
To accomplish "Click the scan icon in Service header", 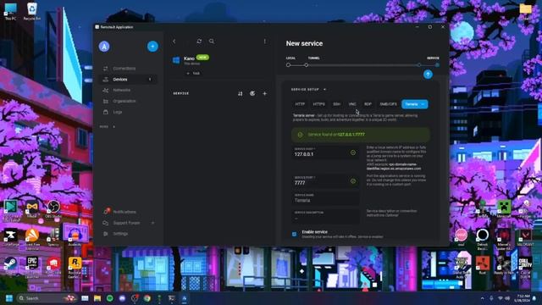I will pyautogui.click(x=252, y=94).
